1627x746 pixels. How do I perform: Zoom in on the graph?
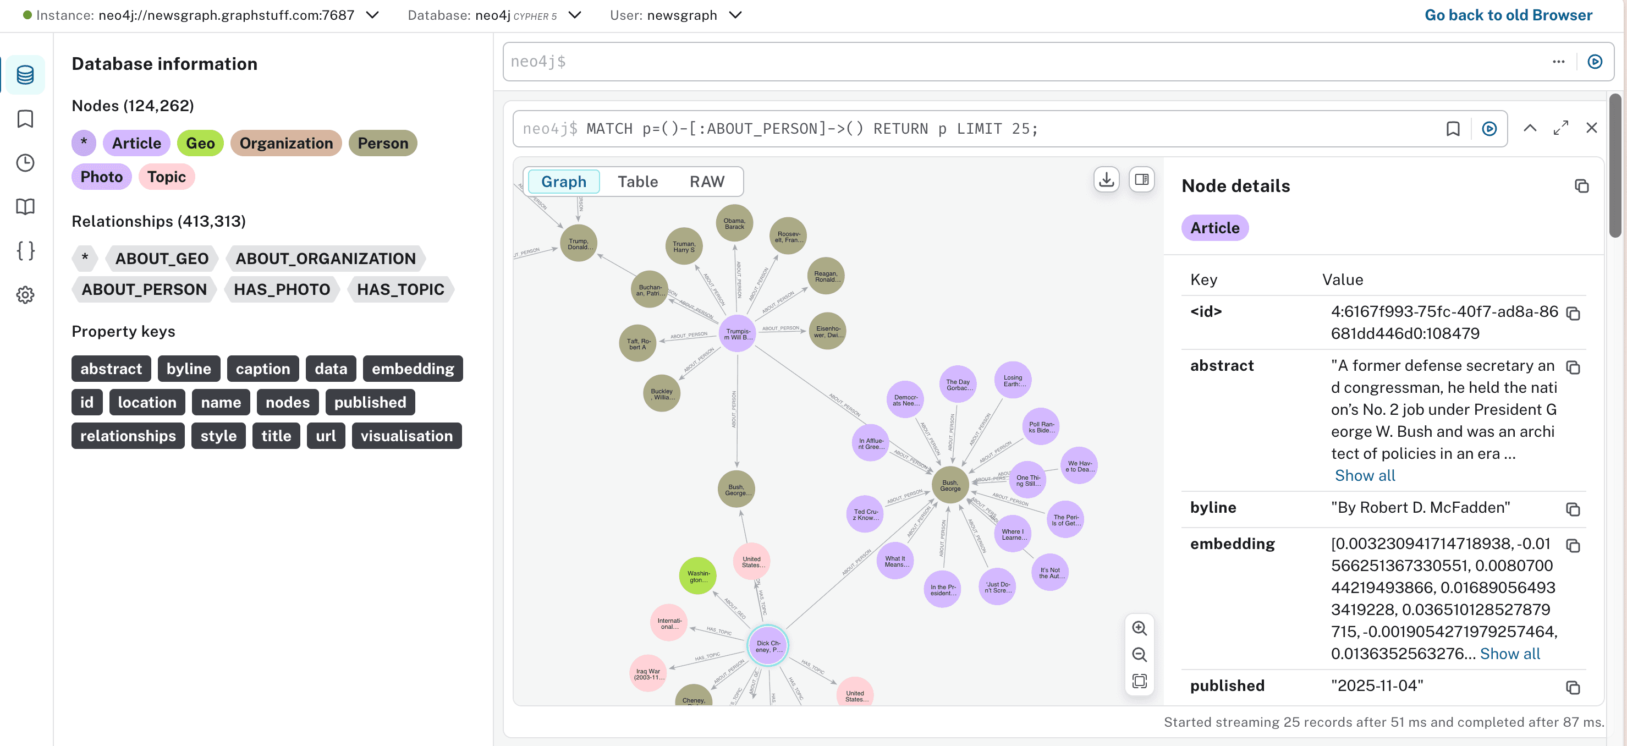point(1140,628)
